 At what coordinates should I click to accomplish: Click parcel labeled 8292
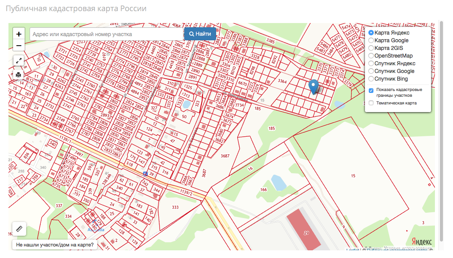tap(275, 60)
